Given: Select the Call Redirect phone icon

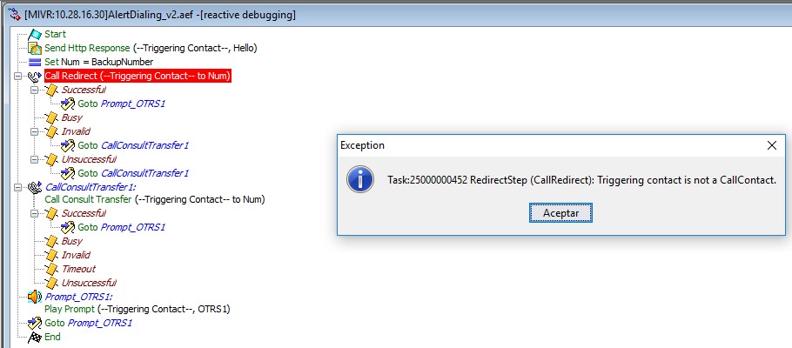Looking at the screenshot, I should (x=35, y=77).
